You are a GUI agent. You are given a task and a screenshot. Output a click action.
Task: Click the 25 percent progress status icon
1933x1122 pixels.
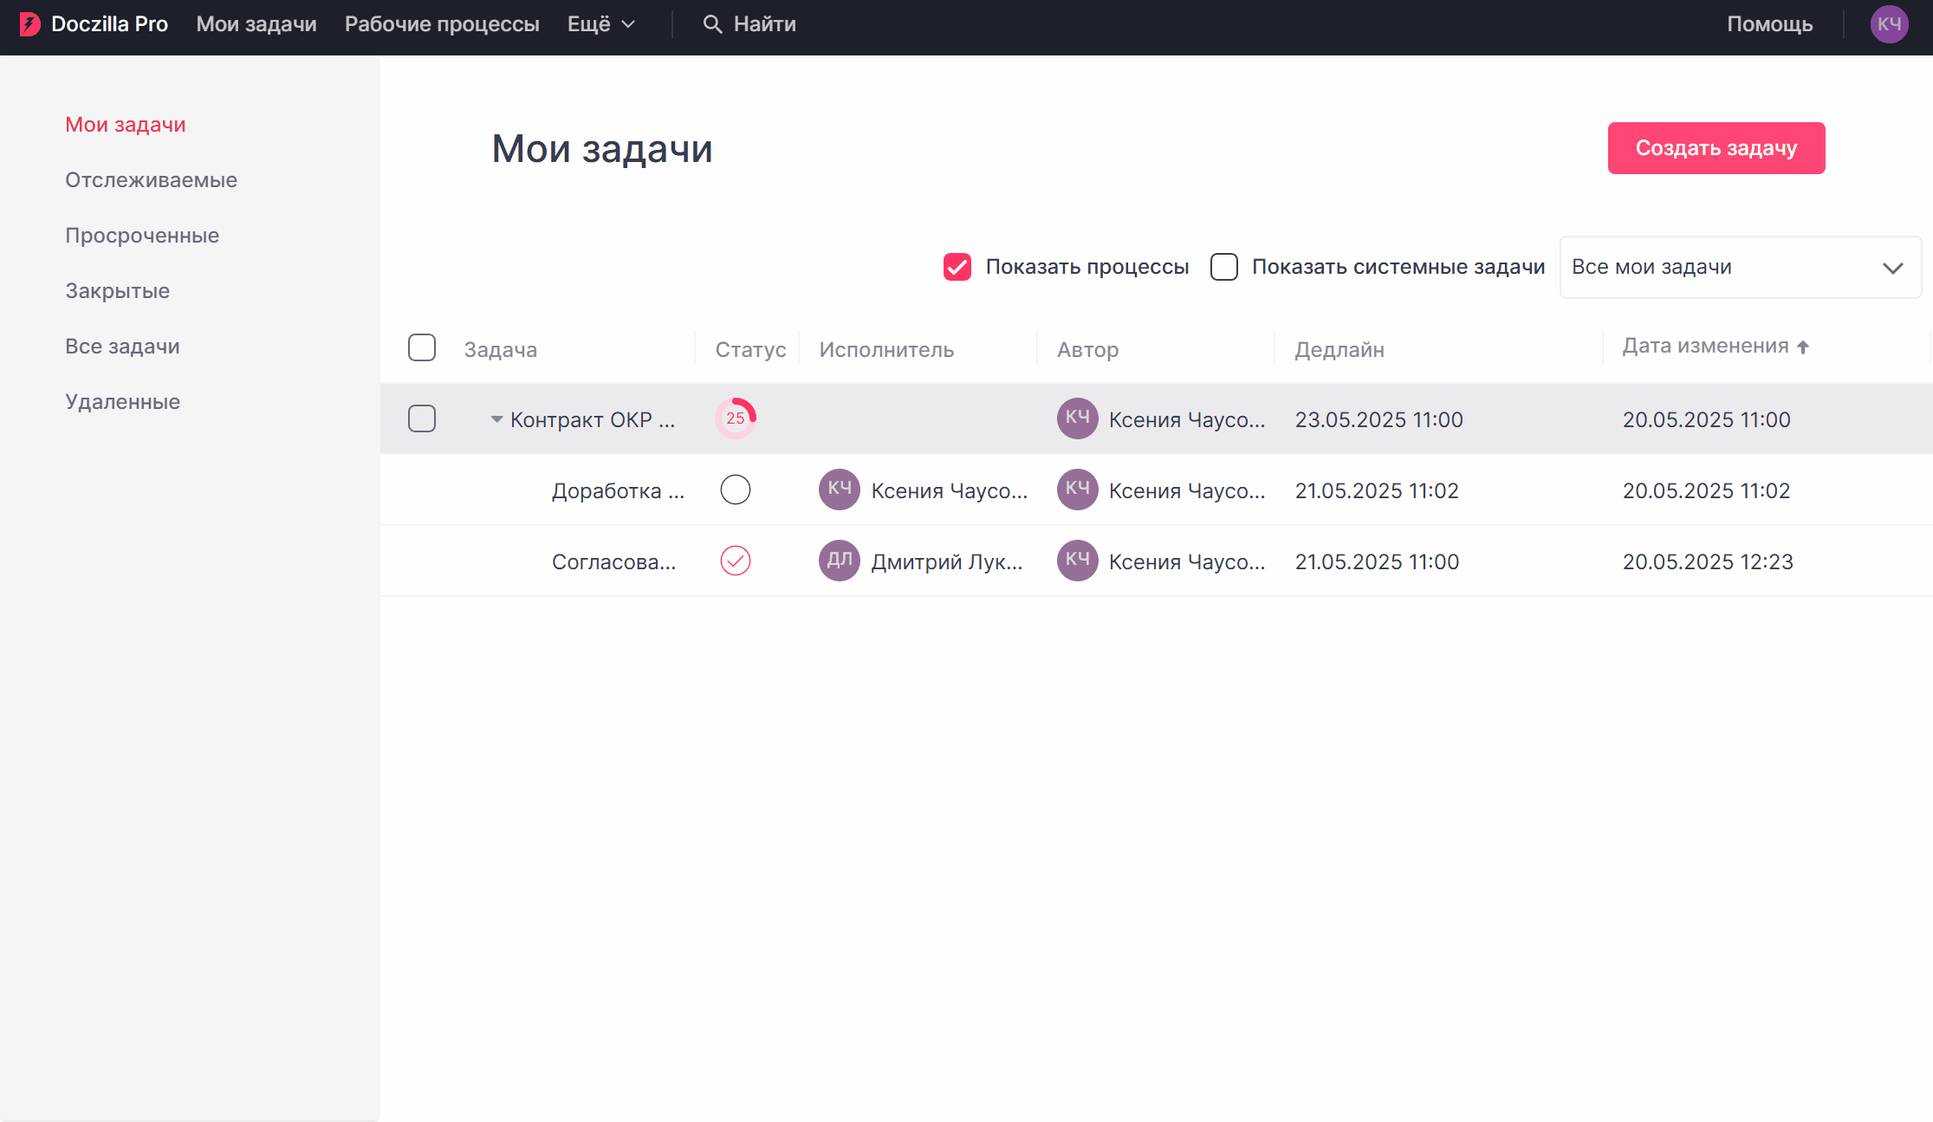point(736,418)
